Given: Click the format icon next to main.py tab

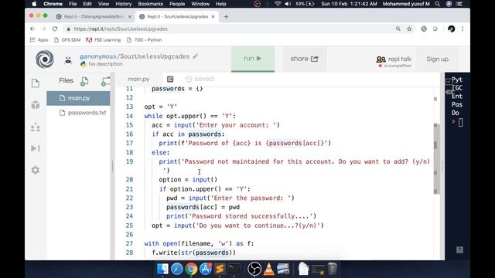Looking at the screenshot, I should [x=170, y=79].
